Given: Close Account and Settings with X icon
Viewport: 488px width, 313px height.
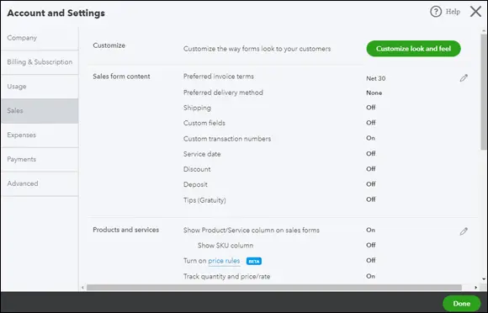Looking at the screenshot, I should [475, 12].
